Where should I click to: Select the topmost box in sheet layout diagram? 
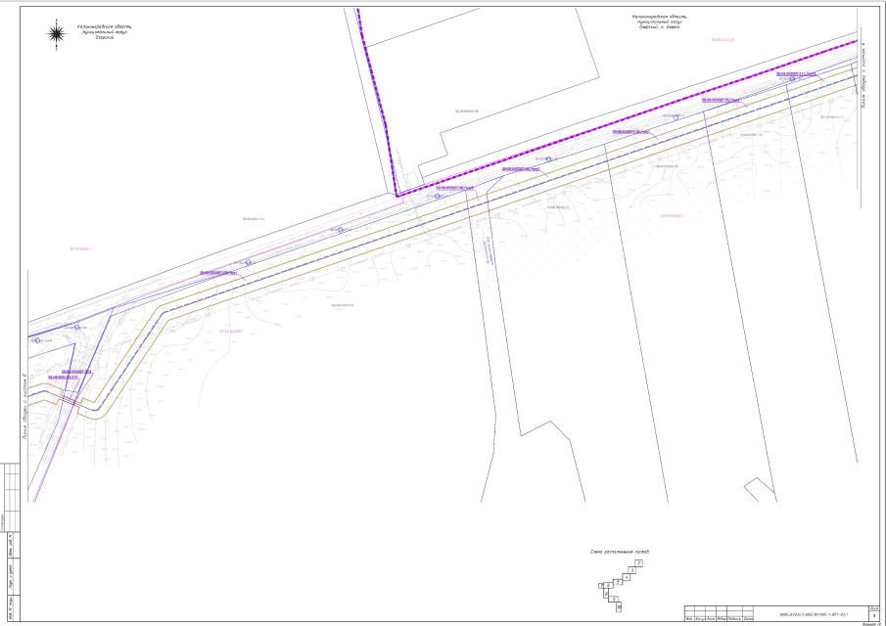click(x=638, y=564)
